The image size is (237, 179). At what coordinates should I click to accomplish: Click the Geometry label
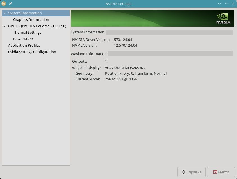pyautogui.click(x=84, y=74)
